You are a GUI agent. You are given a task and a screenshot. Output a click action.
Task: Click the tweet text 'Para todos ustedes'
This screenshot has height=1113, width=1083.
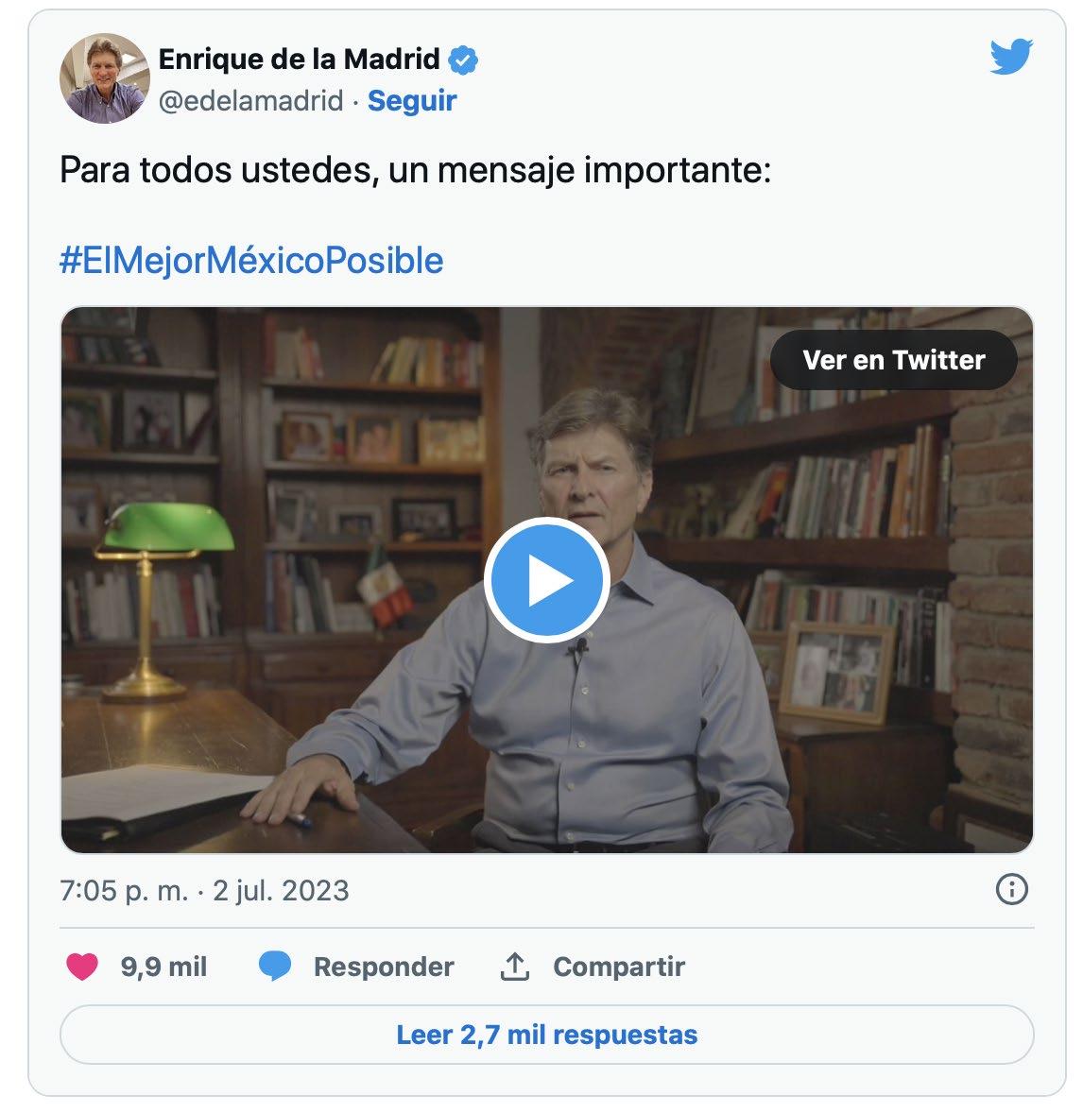(x=215, y=170)
